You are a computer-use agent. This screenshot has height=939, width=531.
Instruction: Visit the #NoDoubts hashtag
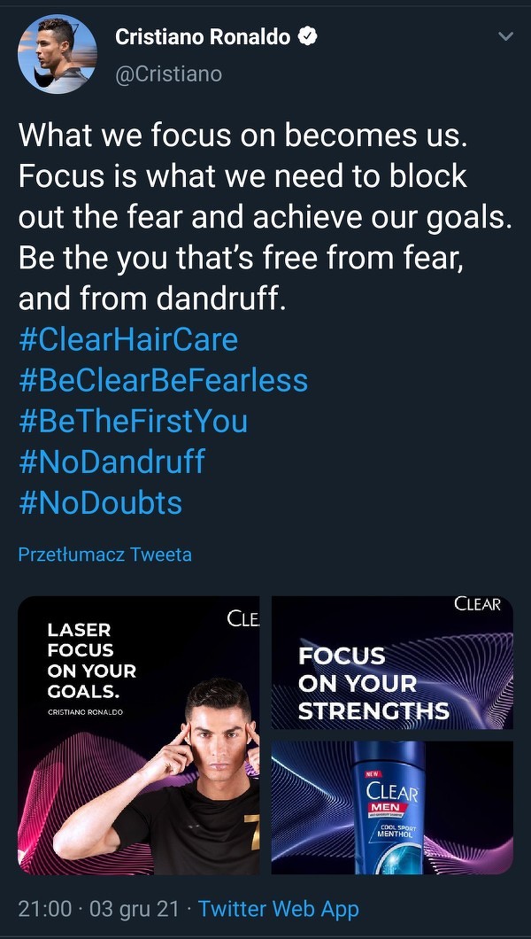point(100,502)
